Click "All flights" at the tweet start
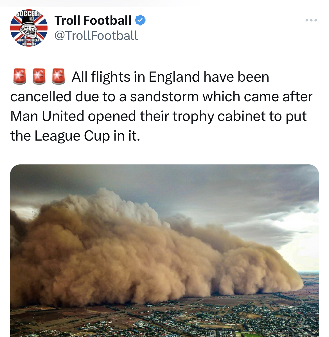 101,77
